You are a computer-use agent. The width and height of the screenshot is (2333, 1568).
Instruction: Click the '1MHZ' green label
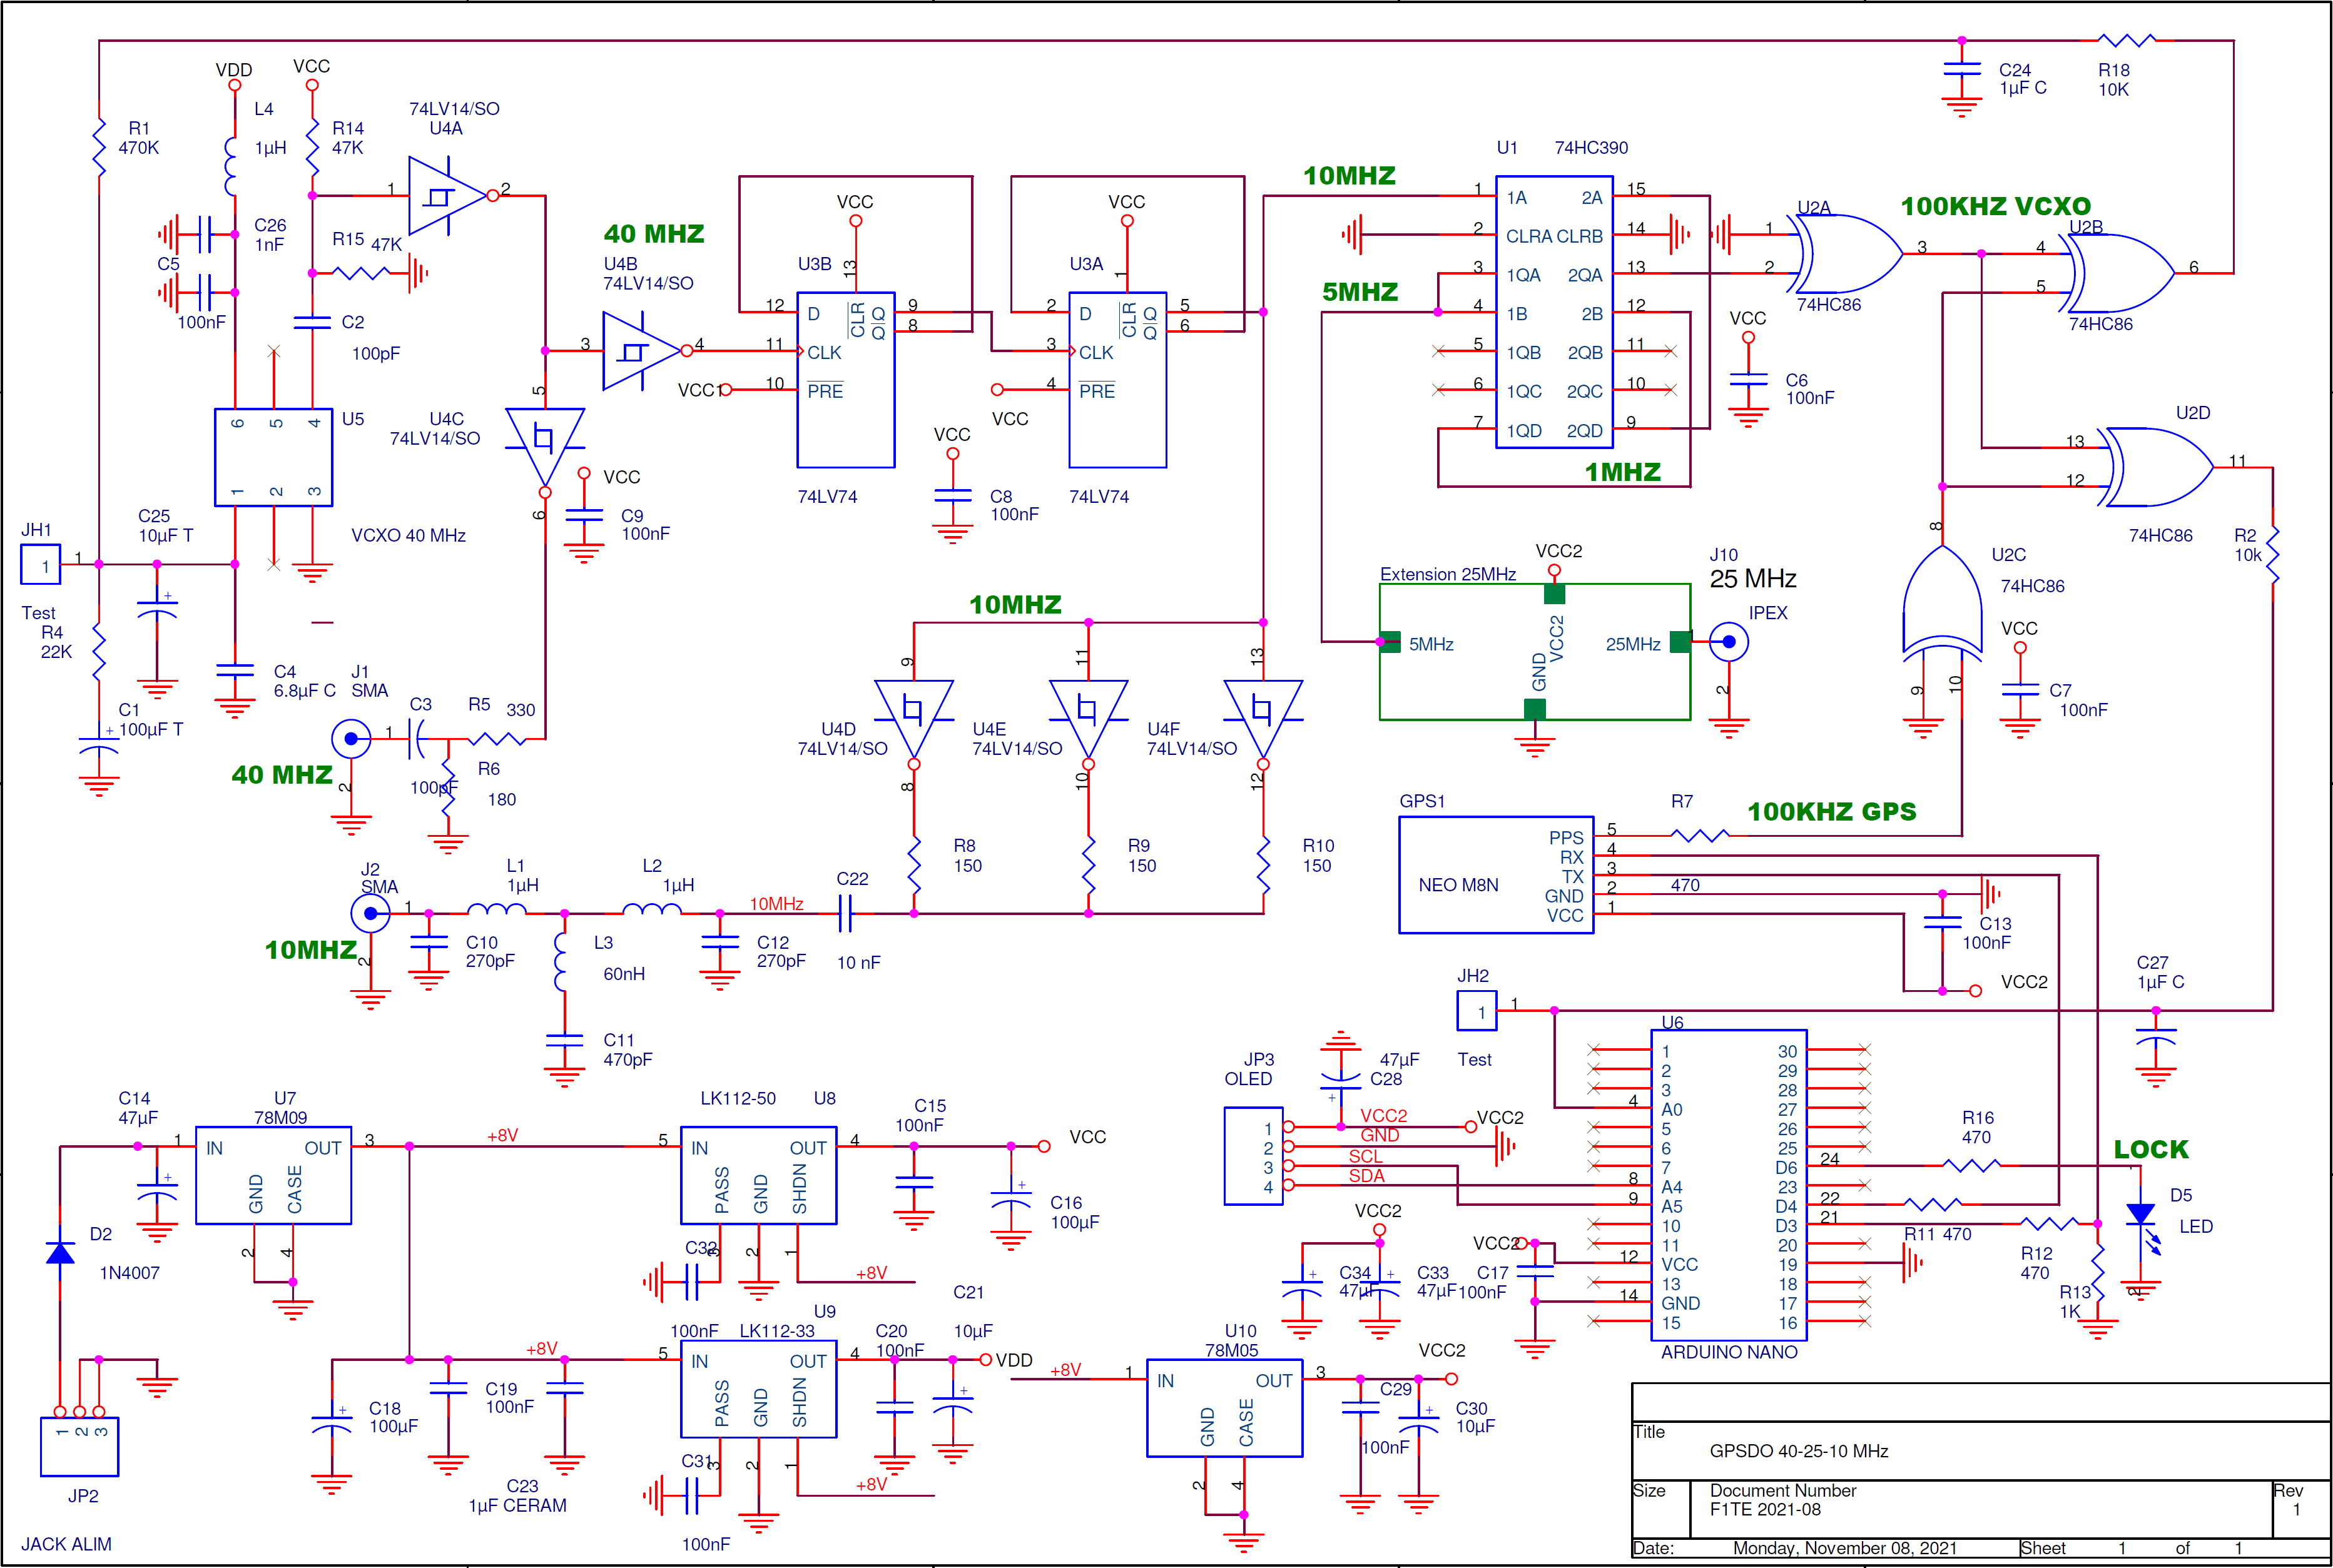[x=1622, y=472]
